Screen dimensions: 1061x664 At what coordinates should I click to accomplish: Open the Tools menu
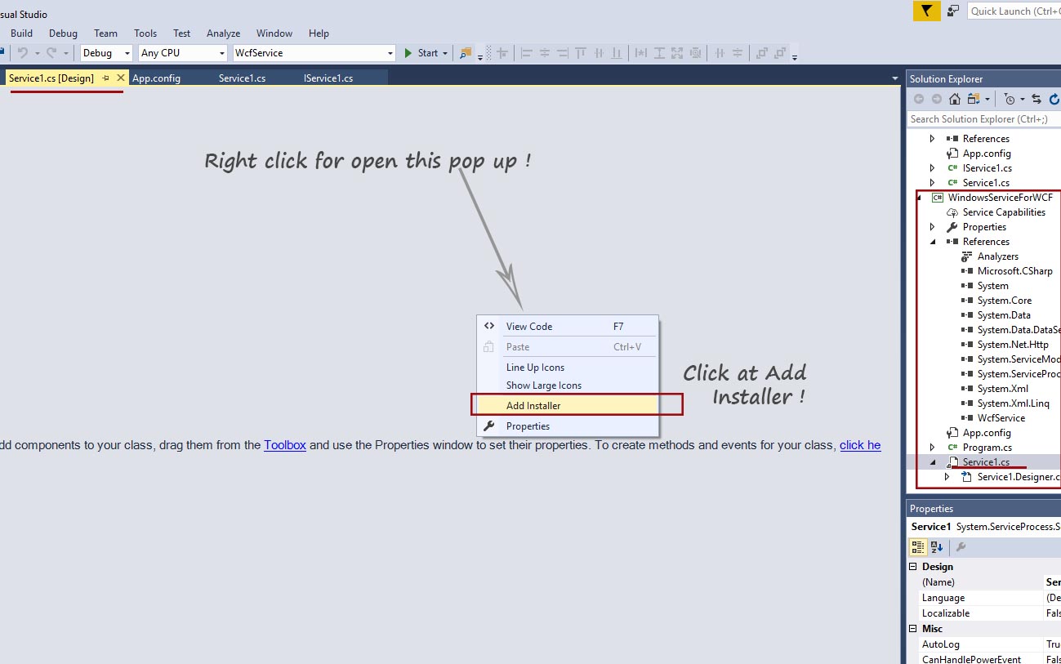pos(145,33)
